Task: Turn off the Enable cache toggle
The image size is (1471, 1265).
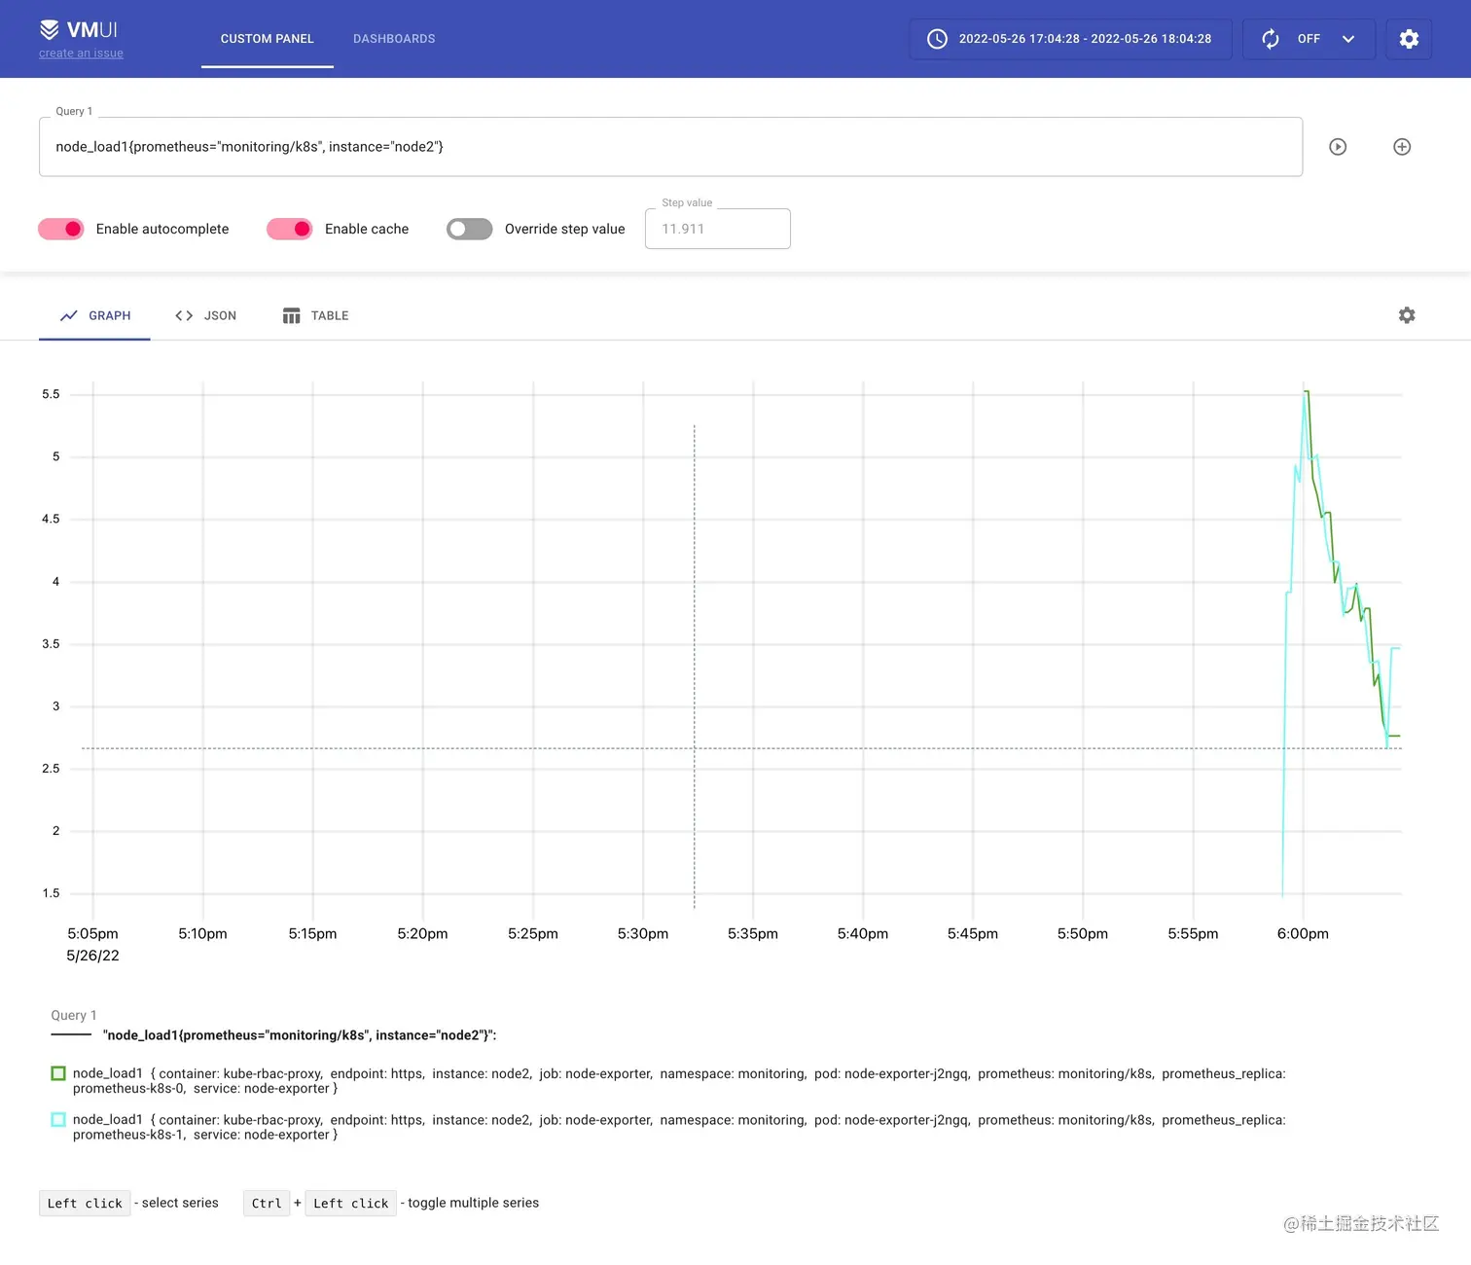Action: (x=288, y=229)
